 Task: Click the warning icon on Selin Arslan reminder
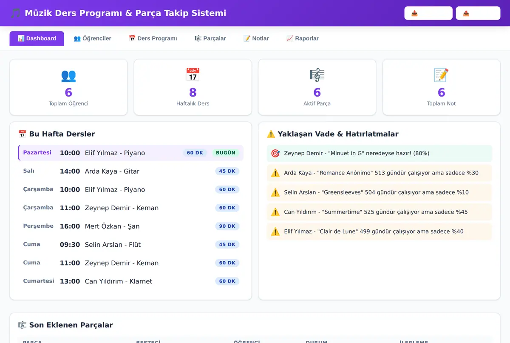[275, 192]
